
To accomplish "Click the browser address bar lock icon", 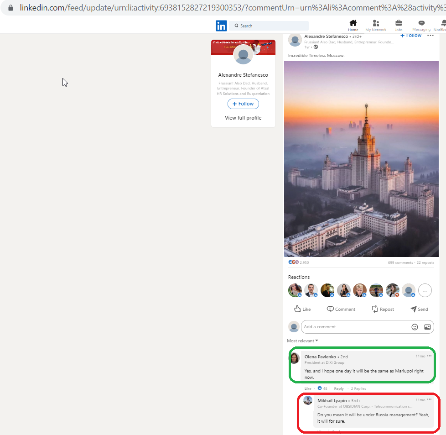I will click(10, 8).
